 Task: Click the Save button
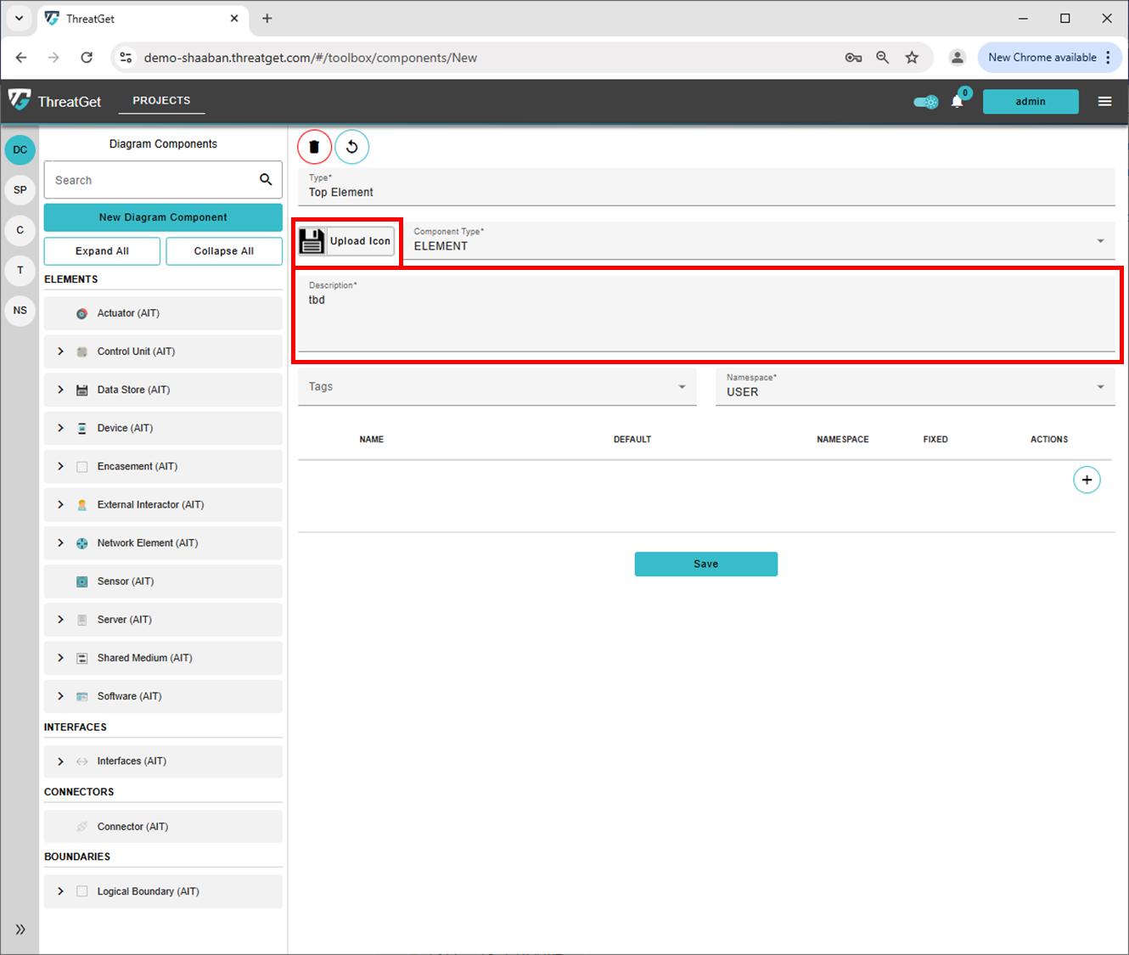click(x=705, y=564)
